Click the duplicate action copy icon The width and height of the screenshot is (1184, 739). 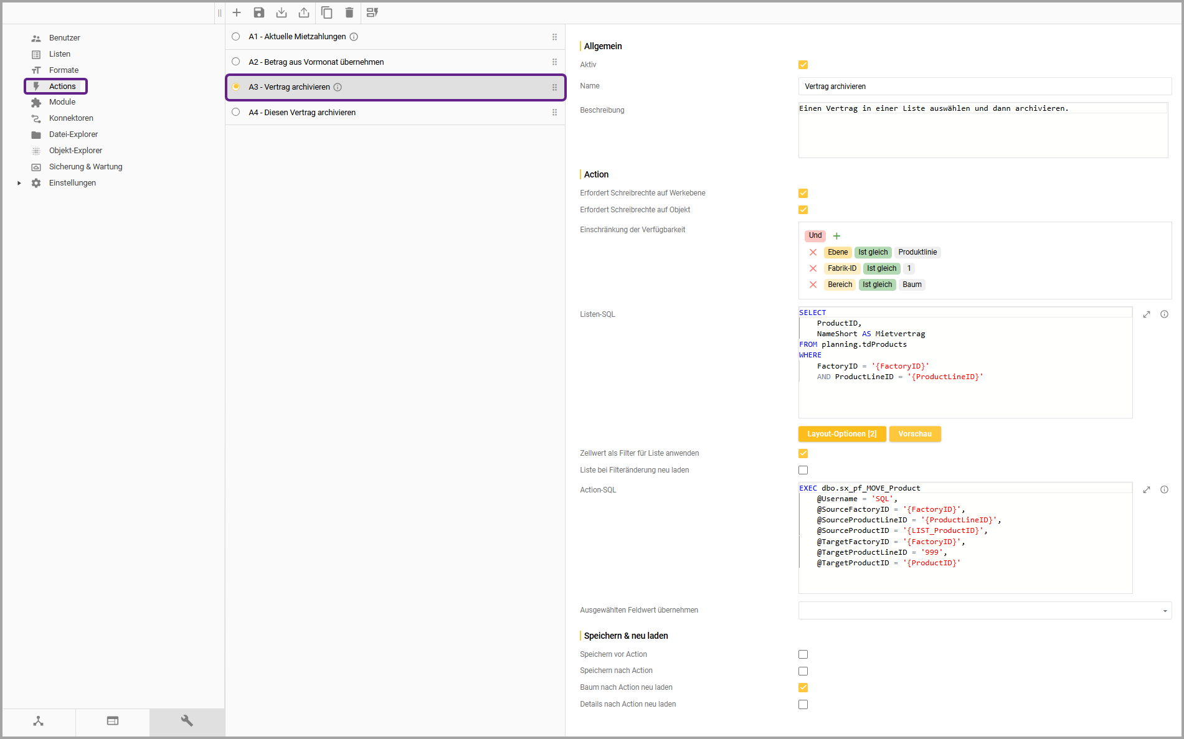[326, 12]
